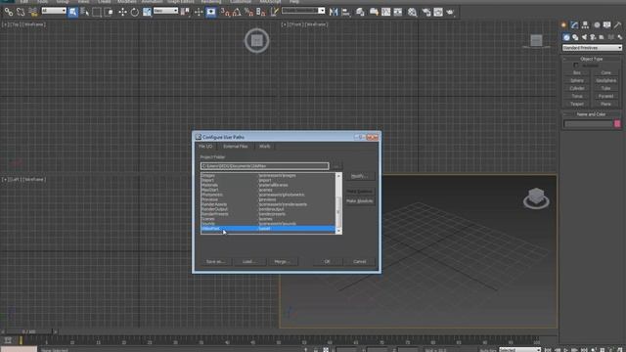This screenshot has height=352, width=626.
Task: Select the RenderOutput row in list
Action: 268,209
